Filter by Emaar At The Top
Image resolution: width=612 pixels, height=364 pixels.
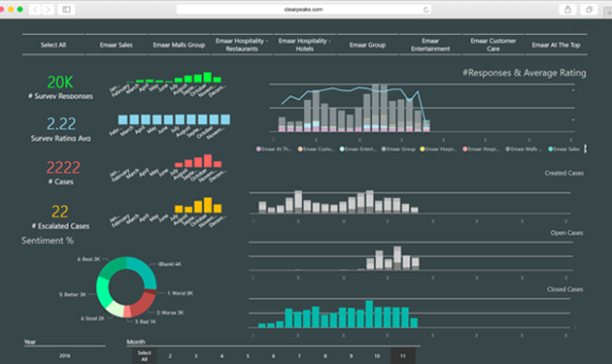pos(556,45)
